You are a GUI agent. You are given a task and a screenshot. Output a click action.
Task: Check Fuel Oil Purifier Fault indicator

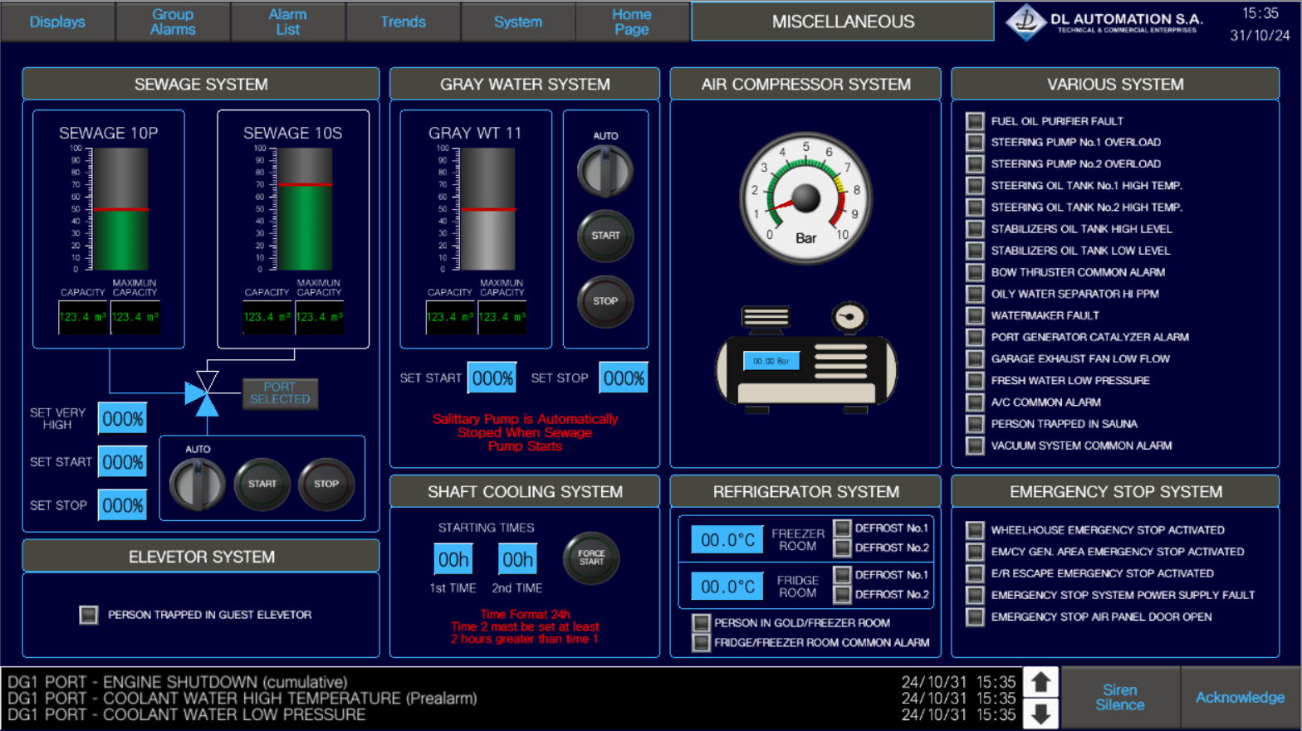click(975, 121)
